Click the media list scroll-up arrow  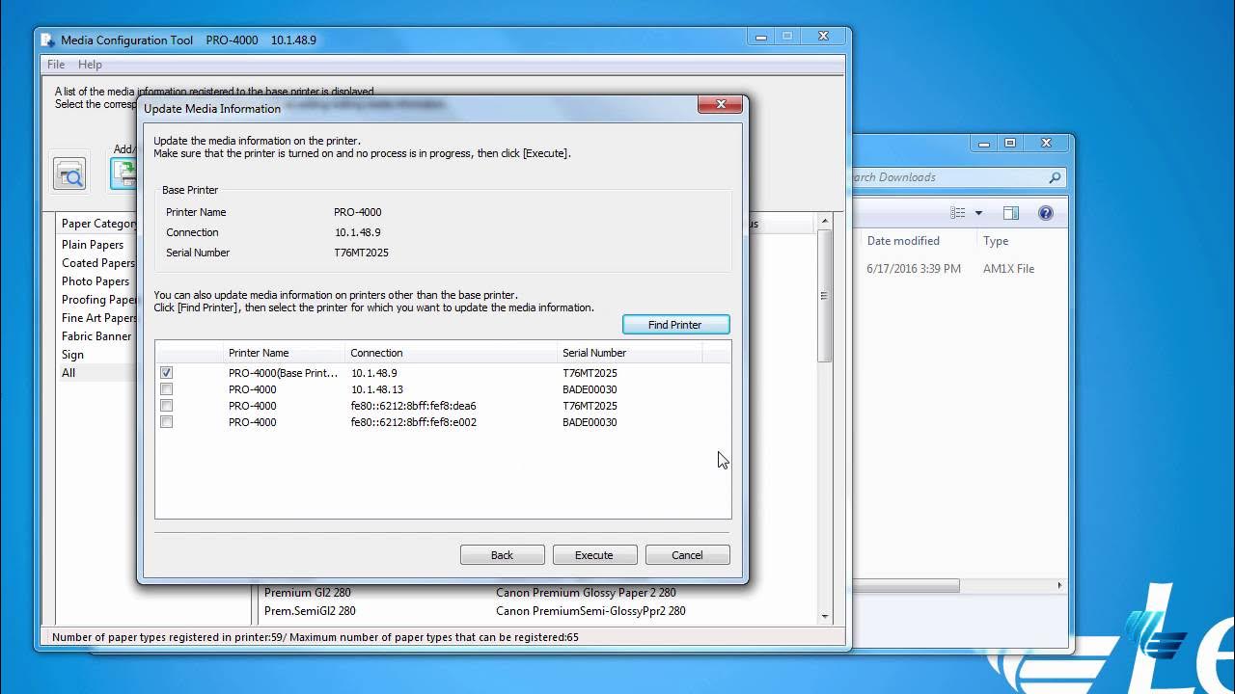tap(824, 222)
